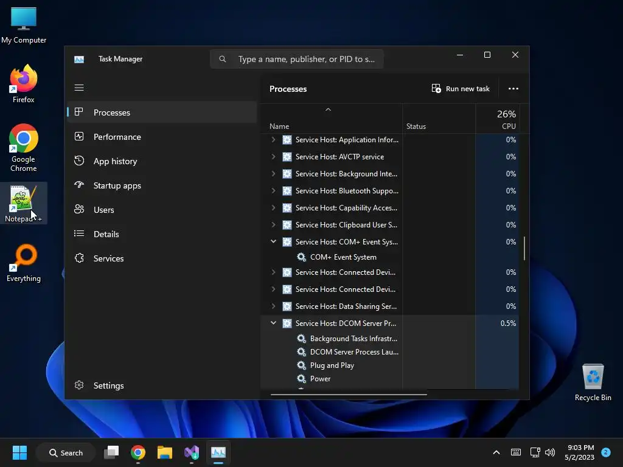Switch to the Details page
Viewport: 623px width, 467px height.
162,234
